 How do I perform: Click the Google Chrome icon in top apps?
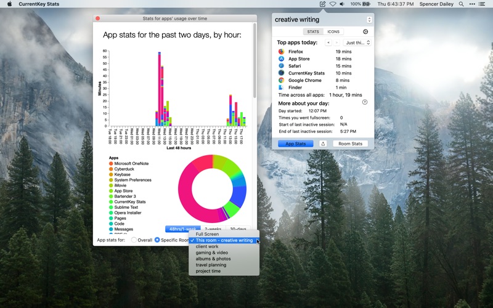click(281, 80)
